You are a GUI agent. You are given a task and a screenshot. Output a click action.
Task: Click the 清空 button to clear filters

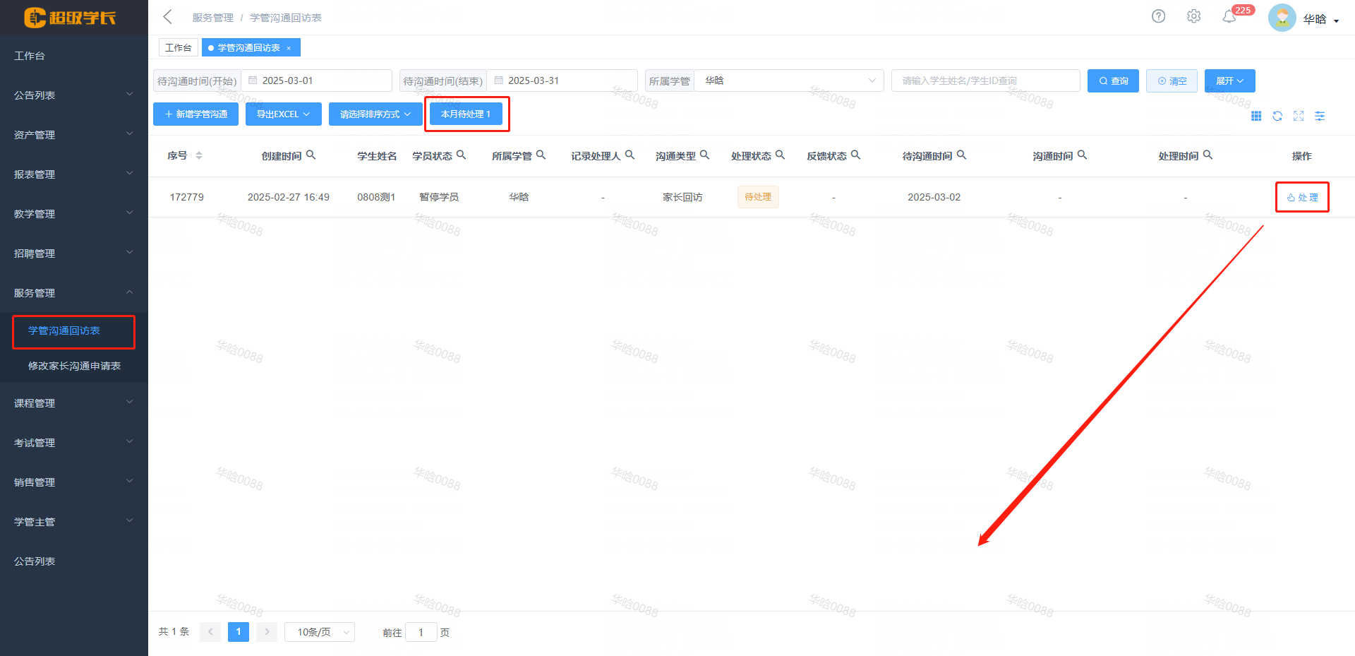[1172, 80]
